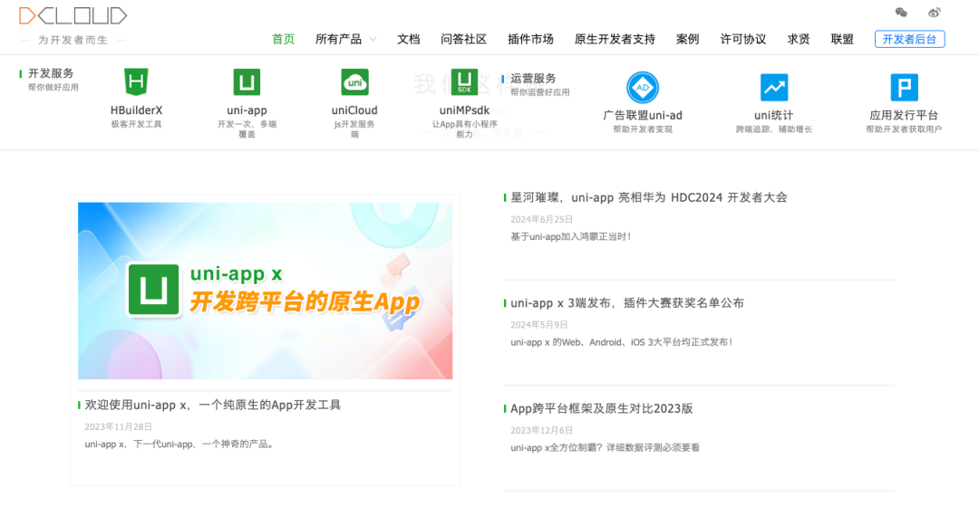Open the Weibo icon at top right

934,13
